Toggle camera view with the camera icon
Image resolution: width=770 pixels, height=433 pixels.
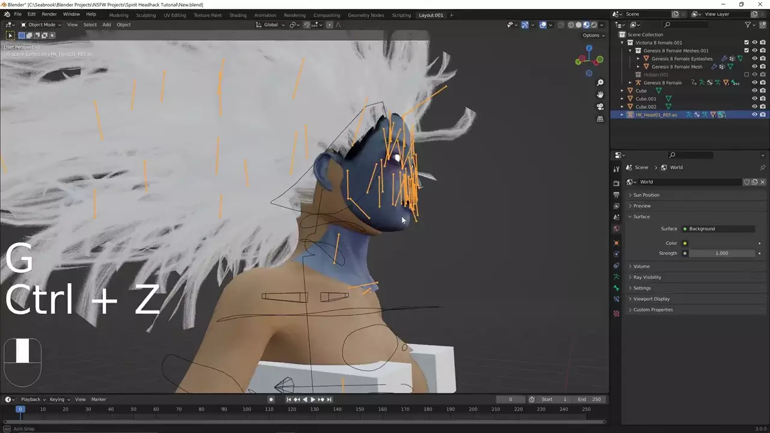click(x=600, y=106)
